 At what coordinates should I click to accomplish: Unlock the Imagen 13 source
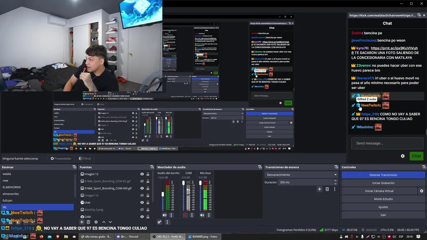pos(148,174)
